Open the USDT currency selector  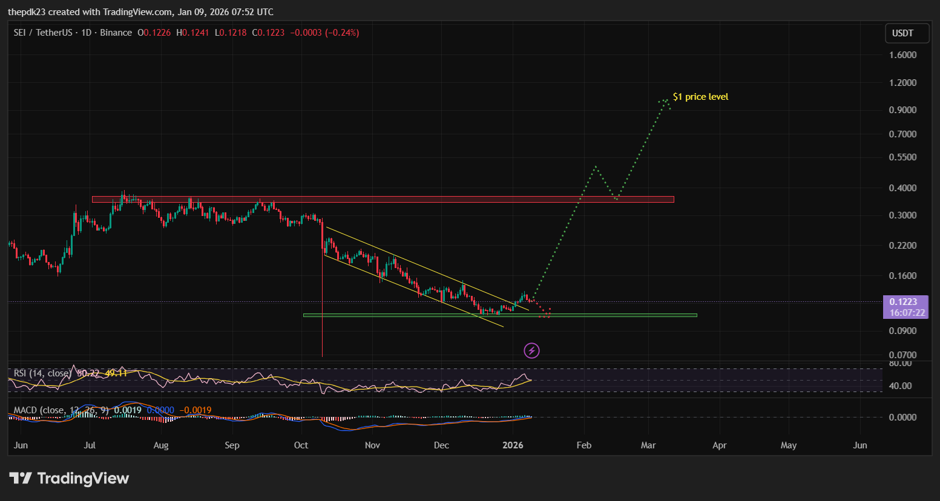pos(906,33)
